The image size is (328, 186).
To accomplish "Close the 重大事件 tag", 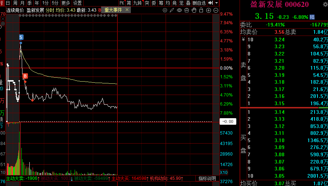I will (x=127, y=10).
